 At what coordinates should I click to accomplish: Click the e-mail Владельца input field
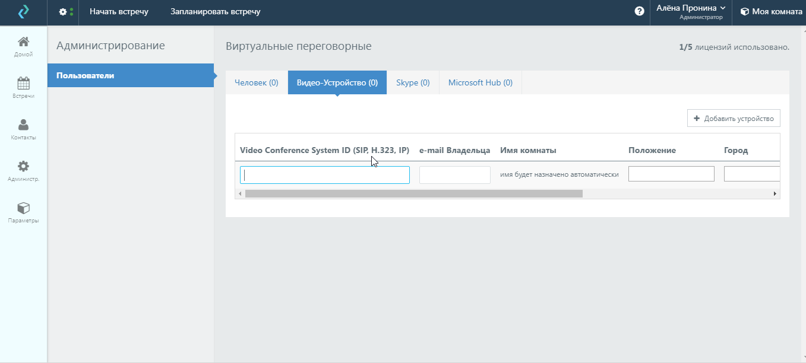pyautogui.click(x=454, y=175)
